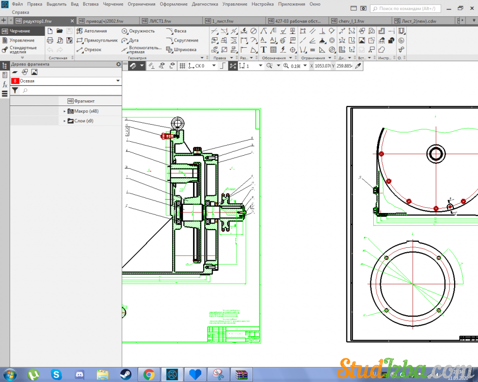
Task: Click the filter funnel in the tree panel
Action: click(x=15, y=90)
